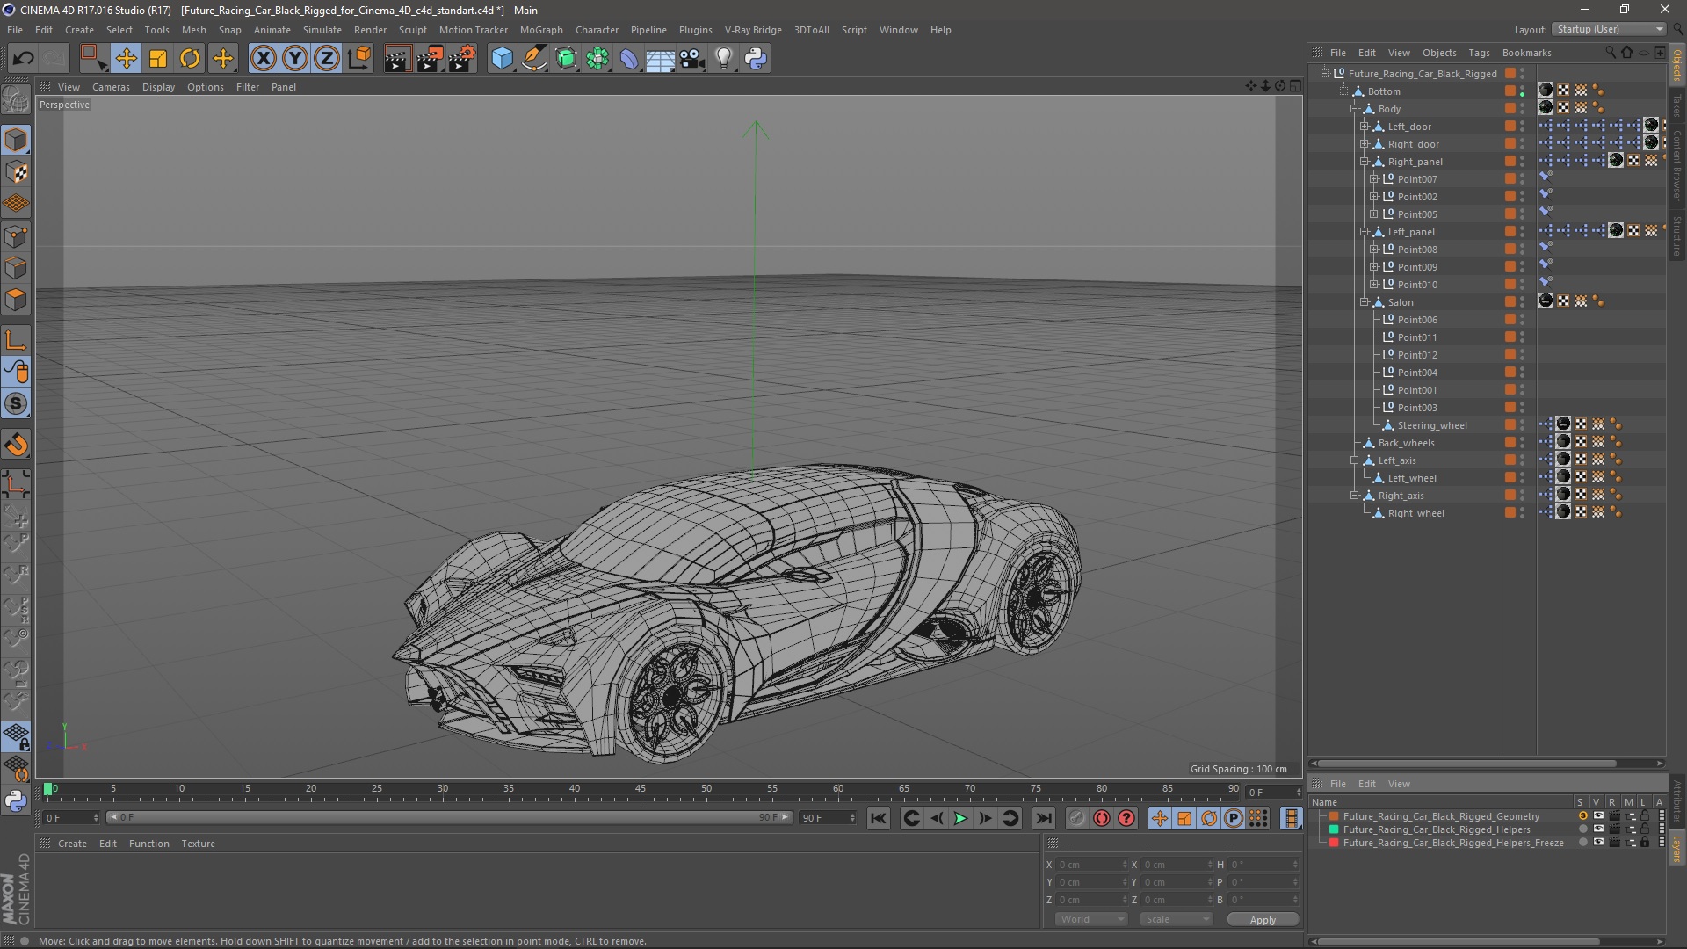The image size is (1687, 949).
Task: Click the green Helpers layer color swatch
Action: point(1334,829)
